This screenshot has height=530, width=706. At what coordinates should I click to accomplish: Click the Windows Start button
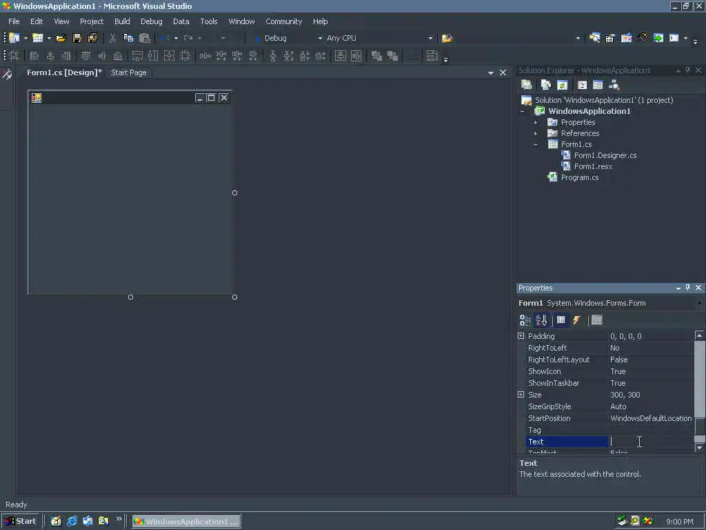coord(21,521)
